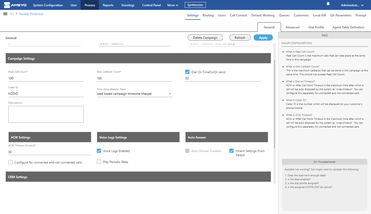The height and width of the screenshot is (214, 371).
Task: Click the 'What is Dial on Timeout?' FAQ text
Action: 301,81
